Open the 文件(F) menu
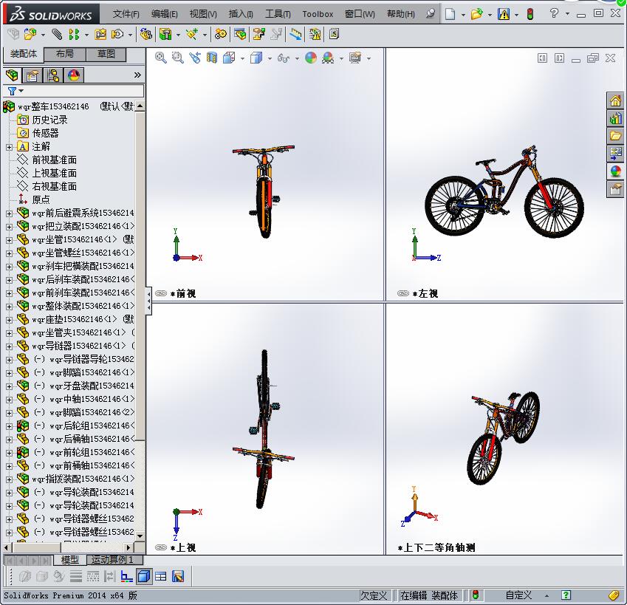The width and height of the screenshot is (627, 605). 126,14
